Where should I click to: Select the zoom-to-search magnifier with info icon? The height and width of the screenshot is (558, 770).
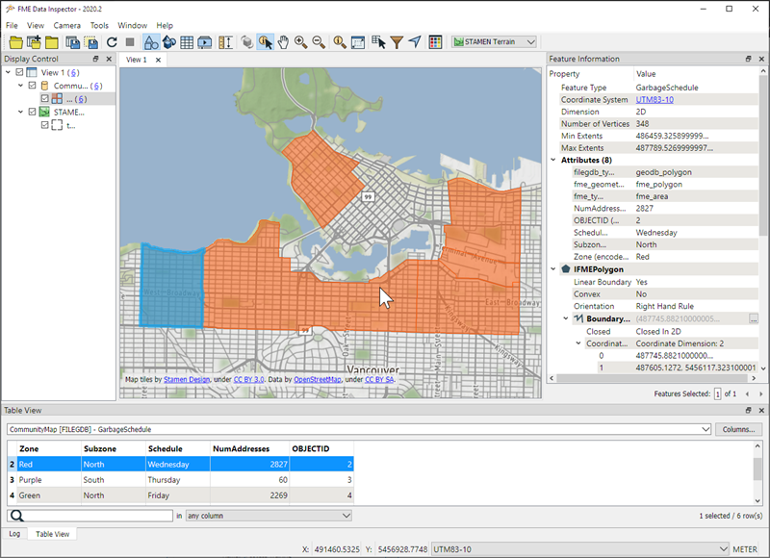pos(338,41)
